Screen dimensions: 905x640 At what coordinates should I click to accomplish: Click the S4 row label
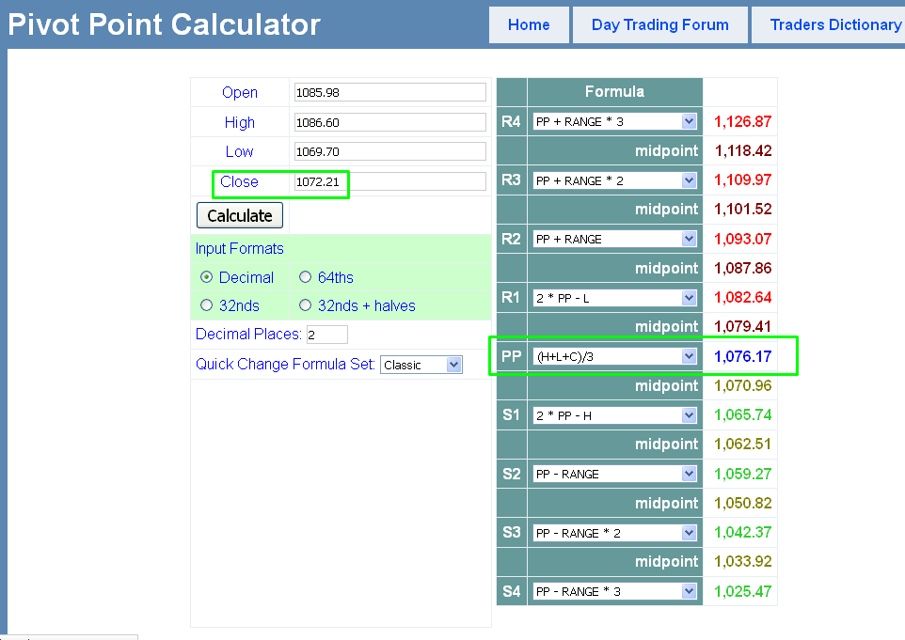[512, 591]
